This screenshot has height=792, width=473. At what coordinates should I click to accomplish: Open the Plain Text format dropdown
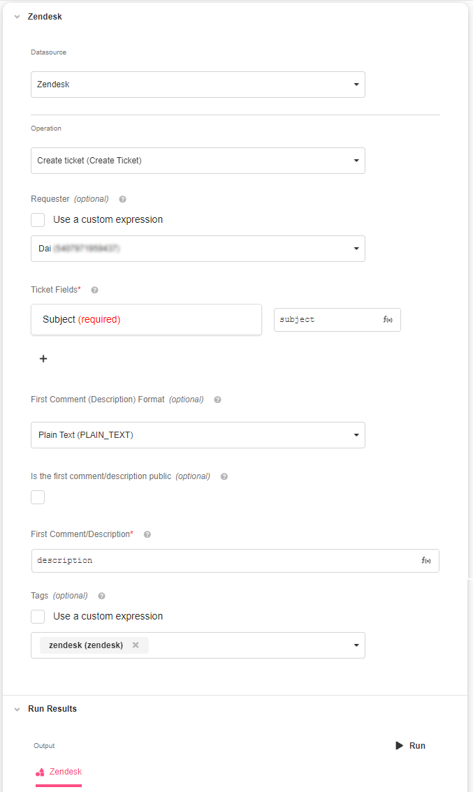coord(198,435)
